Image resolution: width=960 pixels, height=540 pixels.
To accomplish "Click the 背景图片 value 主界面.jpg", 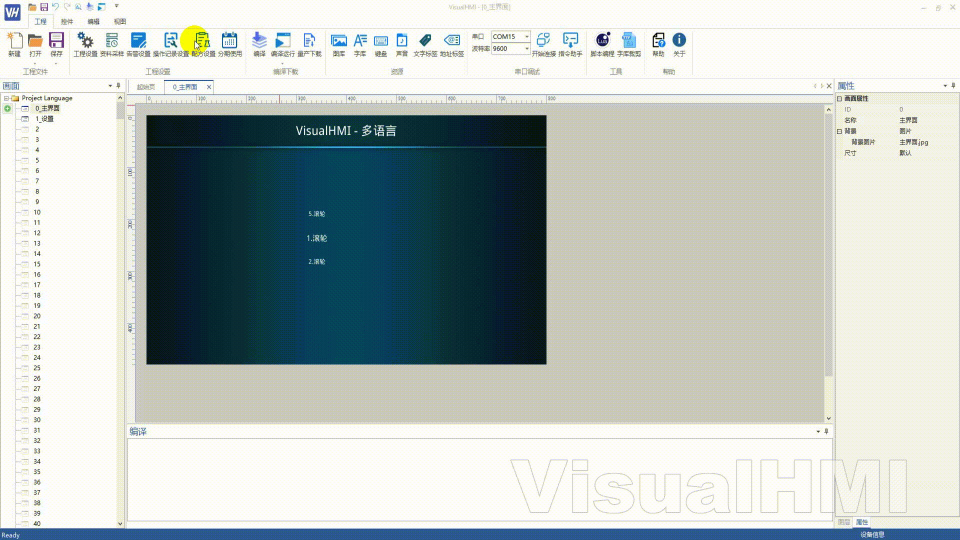I will click(x=913, y=142).
